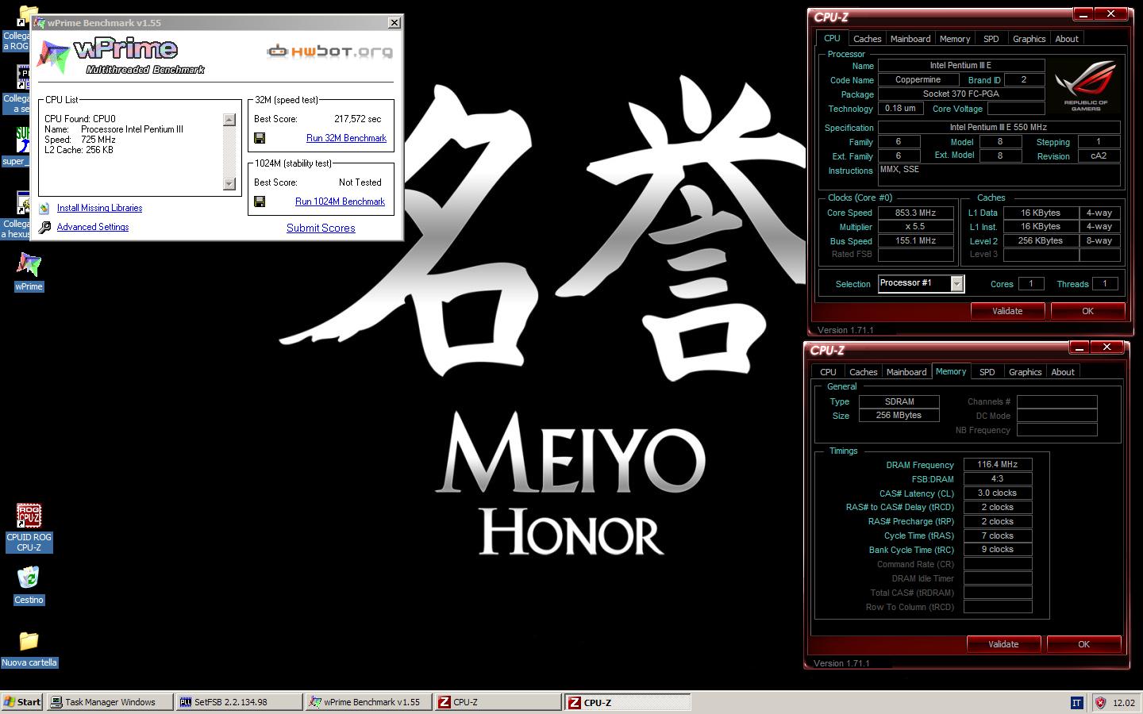
Task: Click the Coppermine code name field
Action: [918, 80]
